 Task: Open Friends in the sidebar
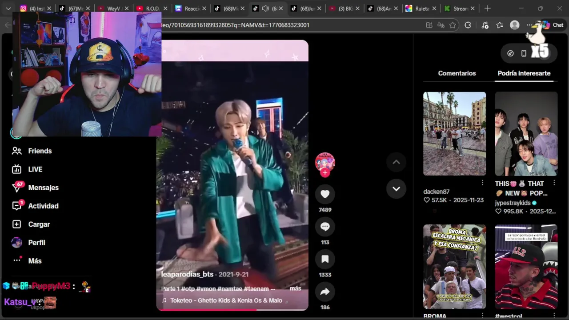pos(40,151)
